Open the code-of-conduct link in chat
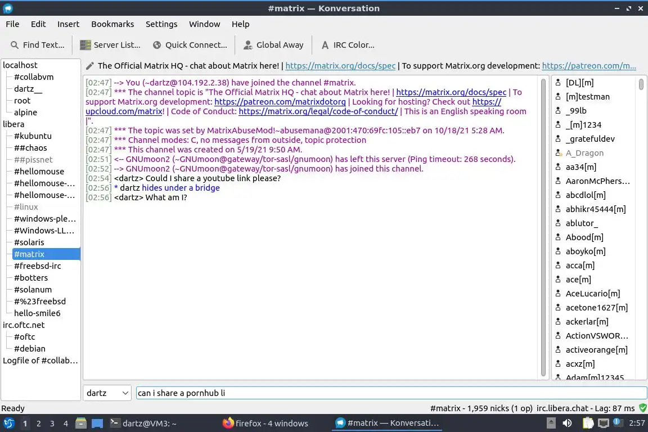 tap(318, 111)
